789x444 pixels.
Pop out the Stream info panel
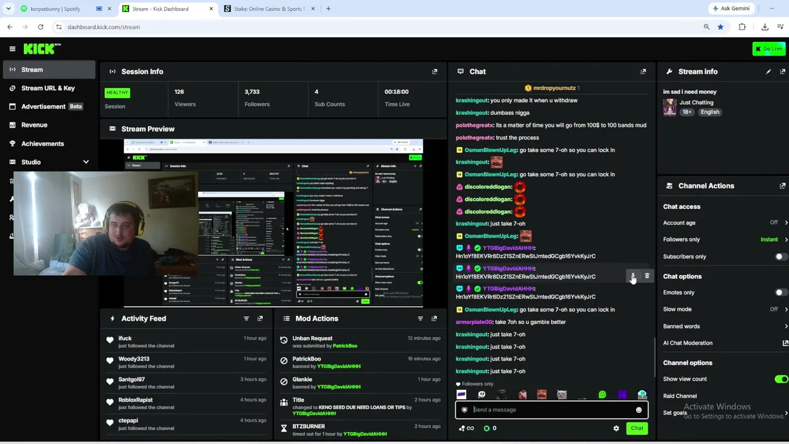pos(783,72)
